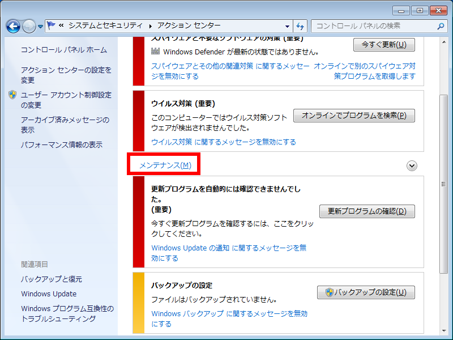Click the search magnifier icon
The width and height of the screenshot is (453, 340).
(x=441, y=26)
